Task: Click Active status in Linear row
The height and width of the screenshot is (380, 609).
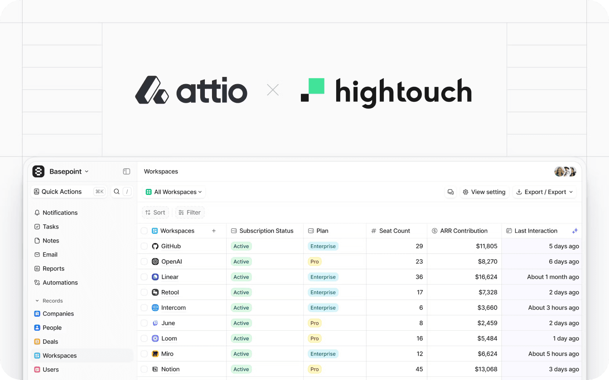Action: tap(241, 277)
